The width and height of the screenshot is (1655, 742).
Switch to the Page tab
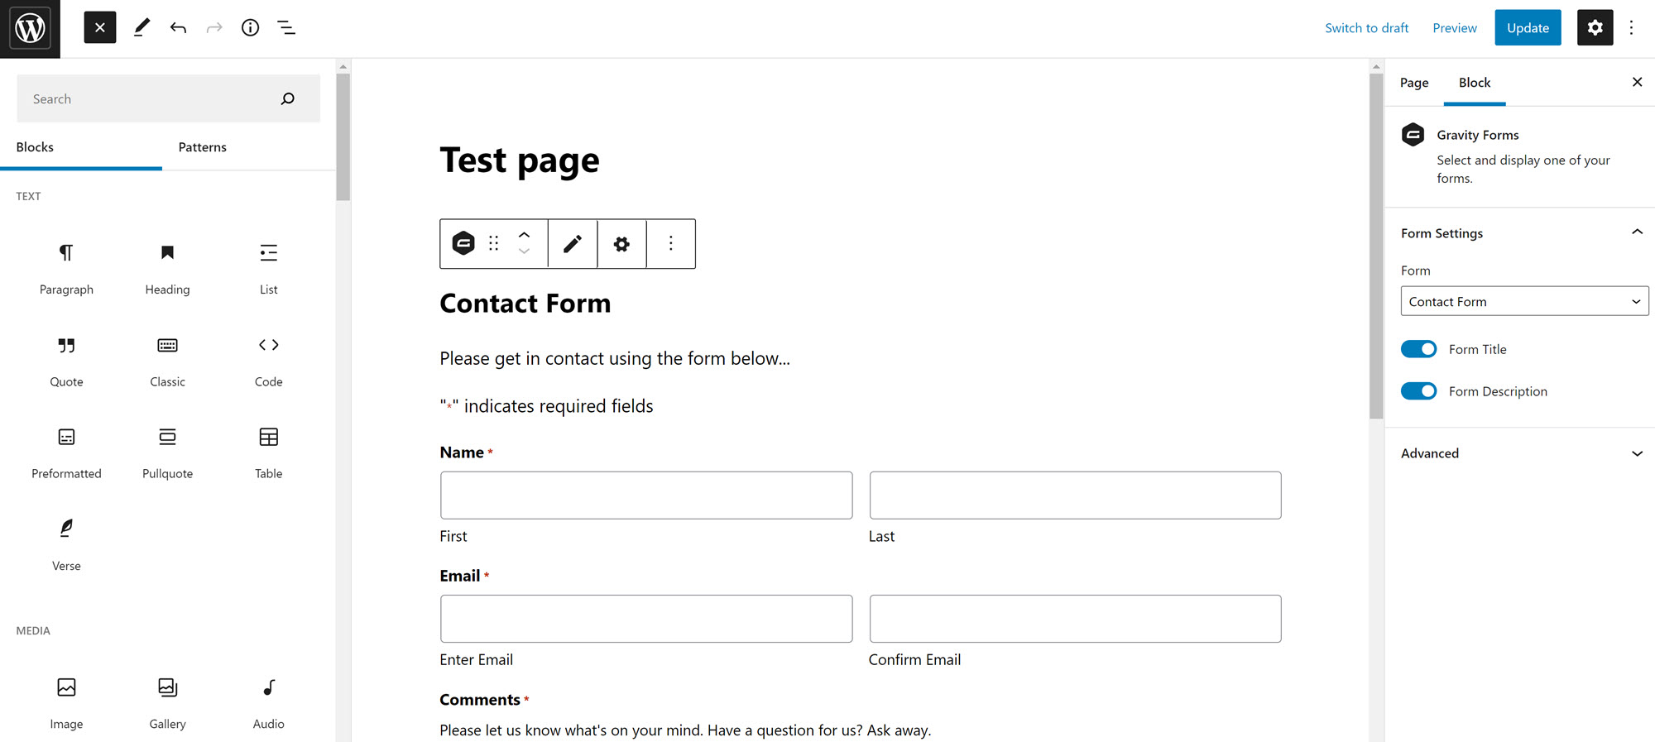point(1414,83)
